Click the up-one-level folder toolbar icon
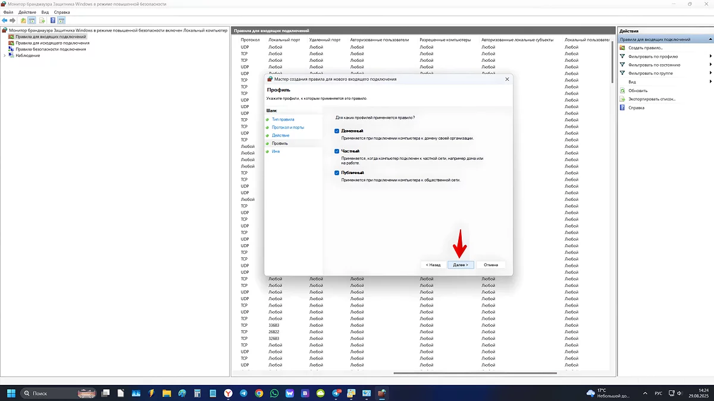 23,20
